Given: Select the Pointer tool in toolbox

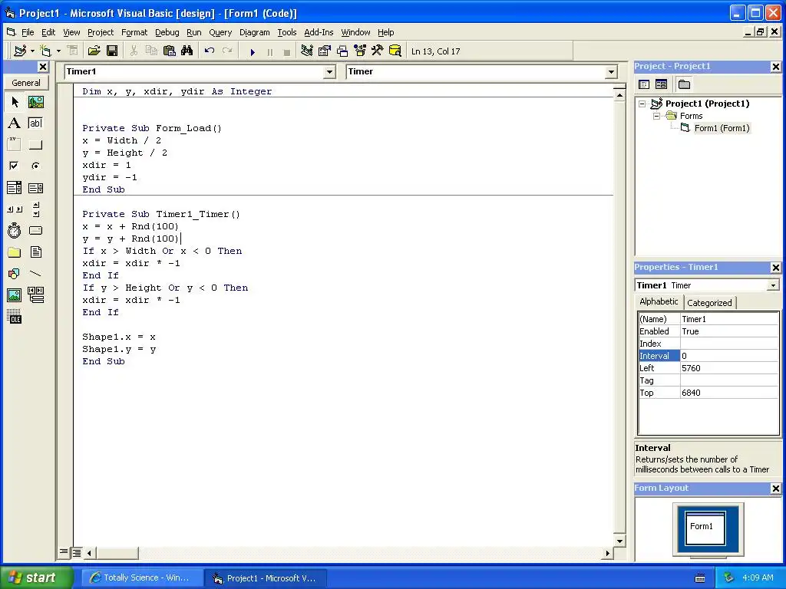Looking at the screenshot, I should tap(15, 102).
